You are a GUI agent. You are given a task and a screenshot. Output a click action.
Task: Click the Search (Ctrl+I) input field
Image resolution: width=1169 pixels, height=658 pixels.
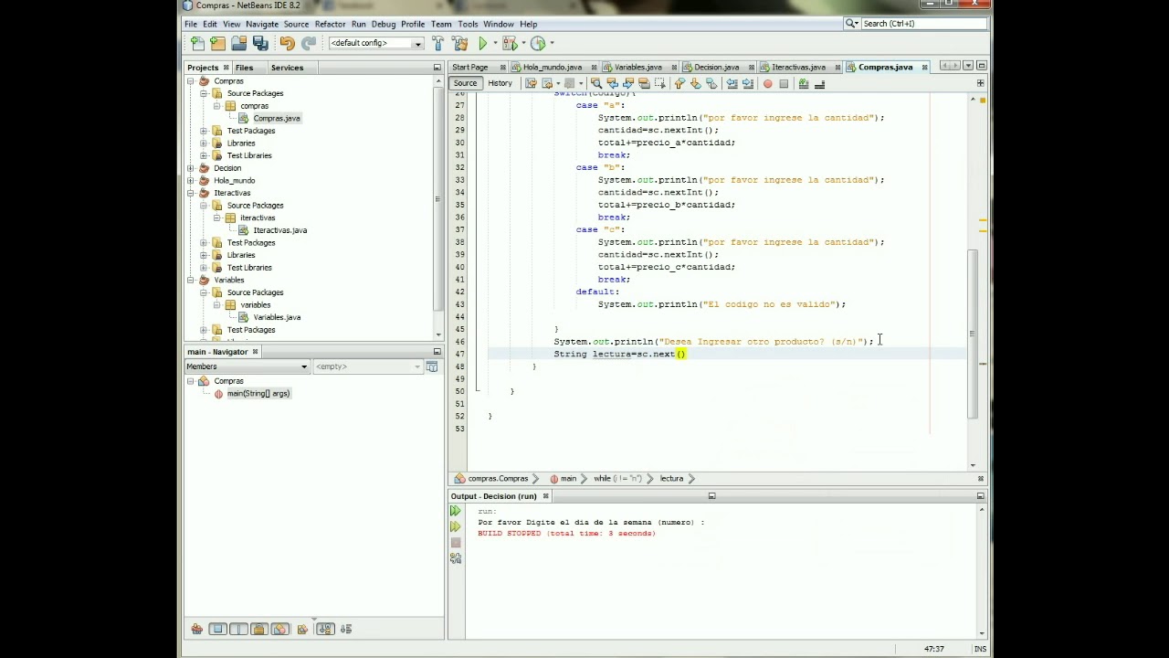(x=922, y=24)
